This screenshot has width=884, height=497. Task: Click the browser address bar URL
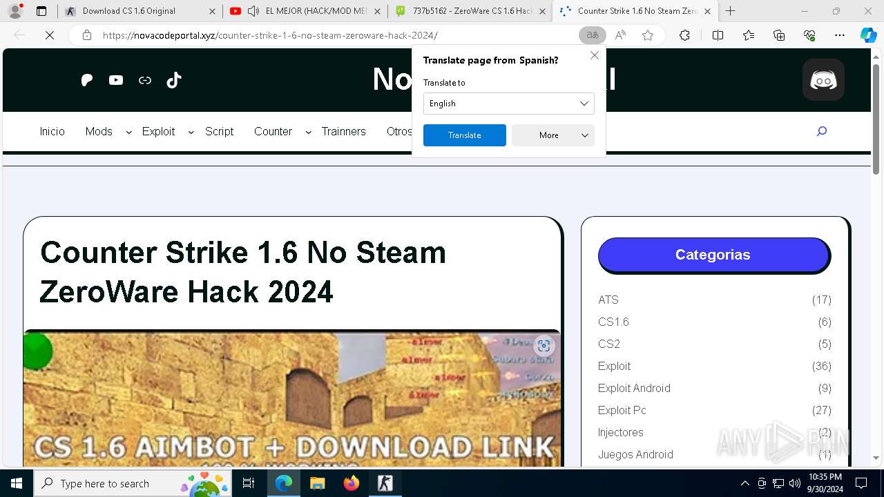(x=269, y=35)
